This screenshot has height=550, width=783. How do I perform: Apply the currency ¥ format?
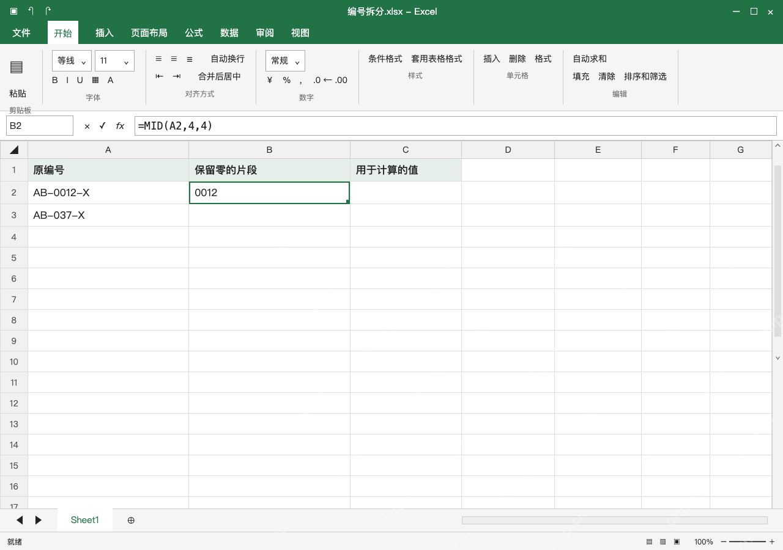[270, 80]
